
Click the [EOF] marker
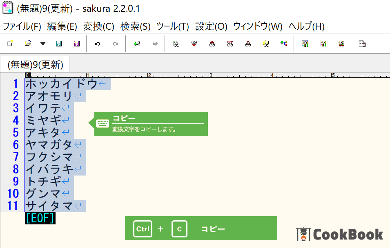[x=40, y=218]
